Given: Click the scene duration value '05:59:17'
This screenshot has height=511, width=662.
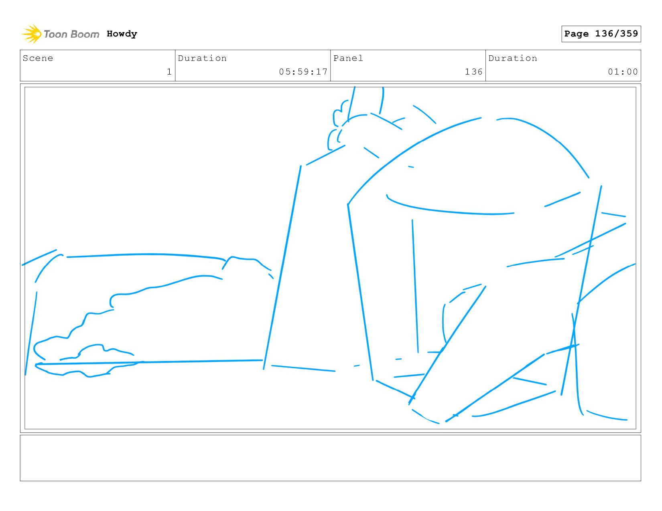Looking at the screenshot, I should pos(303,72).
